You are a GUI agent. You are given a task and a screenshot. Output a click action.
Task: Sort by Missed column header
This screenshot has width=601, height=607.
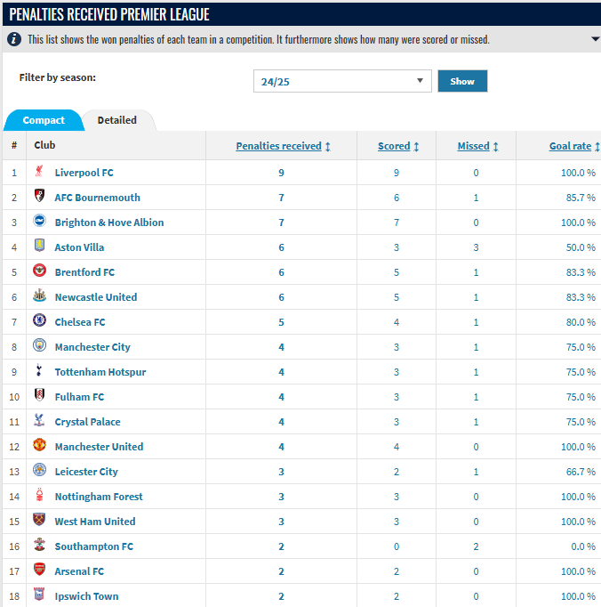[x=473, y=146]
